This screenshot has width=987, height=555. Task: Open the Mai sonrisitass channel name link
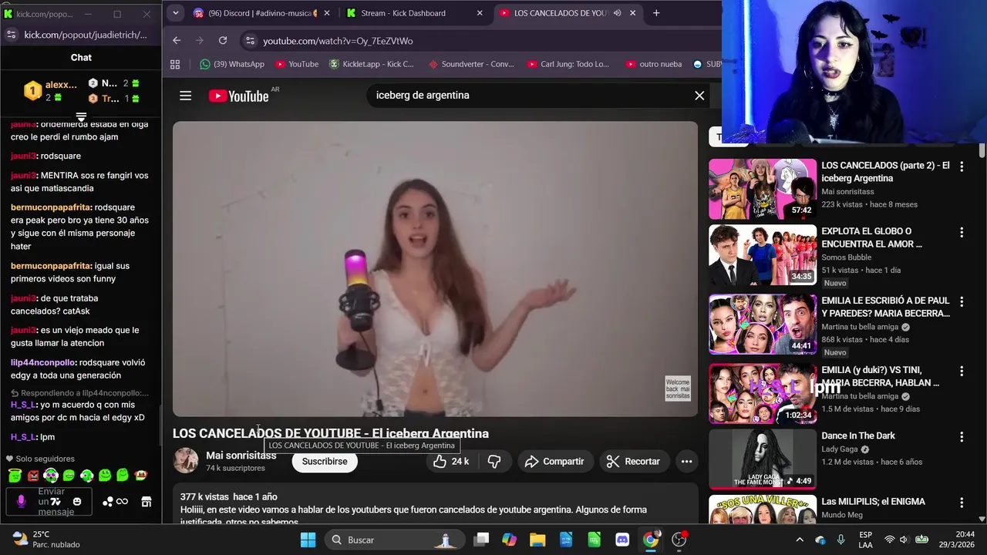(241, 456)
